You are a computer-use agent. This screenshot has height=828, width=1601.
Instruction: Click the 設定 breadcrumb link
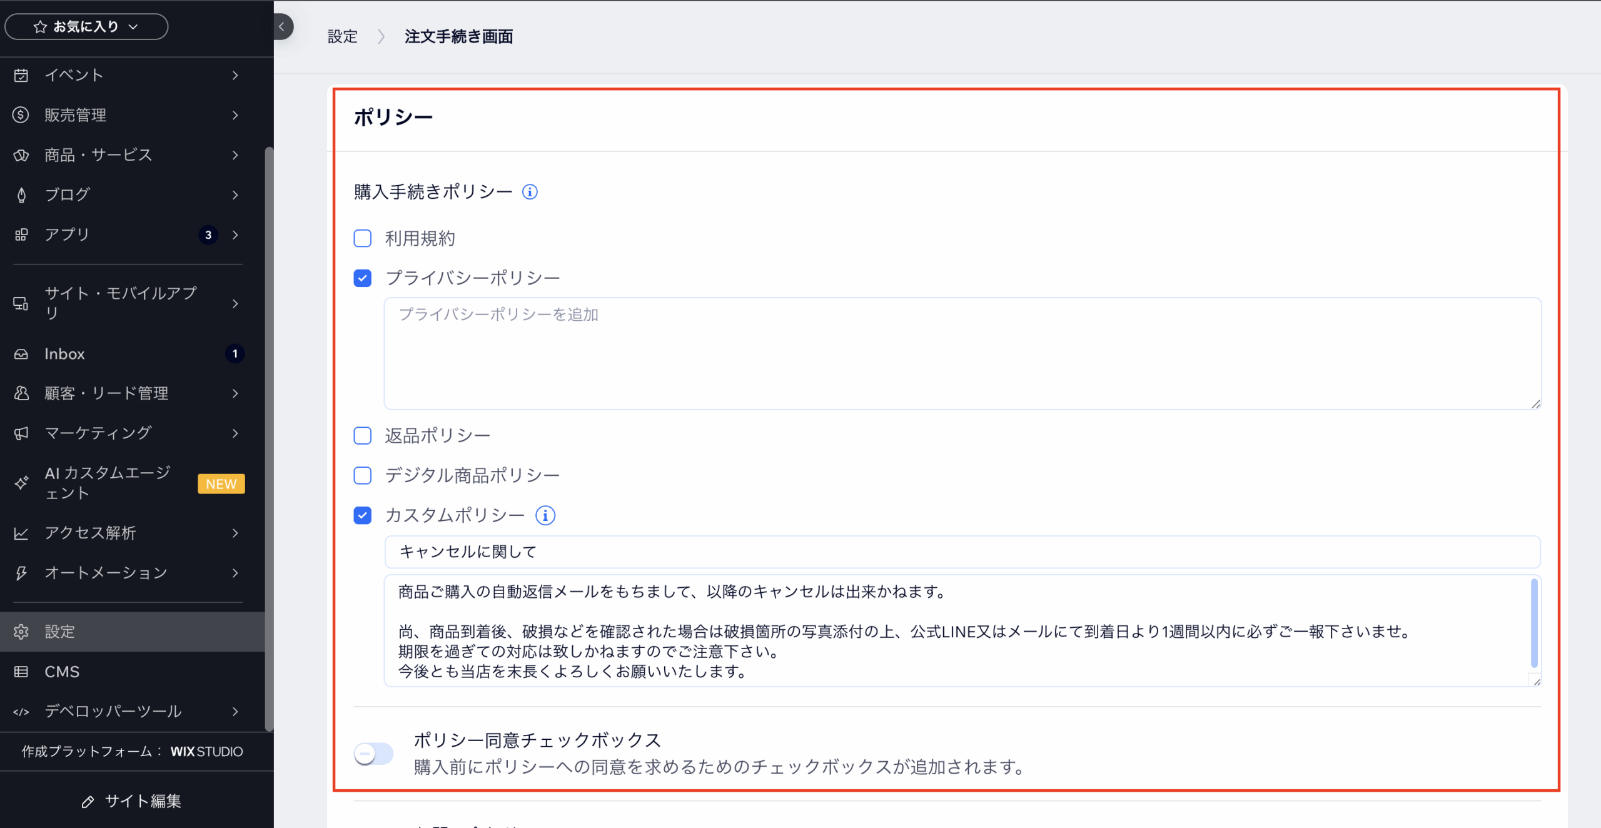[343, 37]
